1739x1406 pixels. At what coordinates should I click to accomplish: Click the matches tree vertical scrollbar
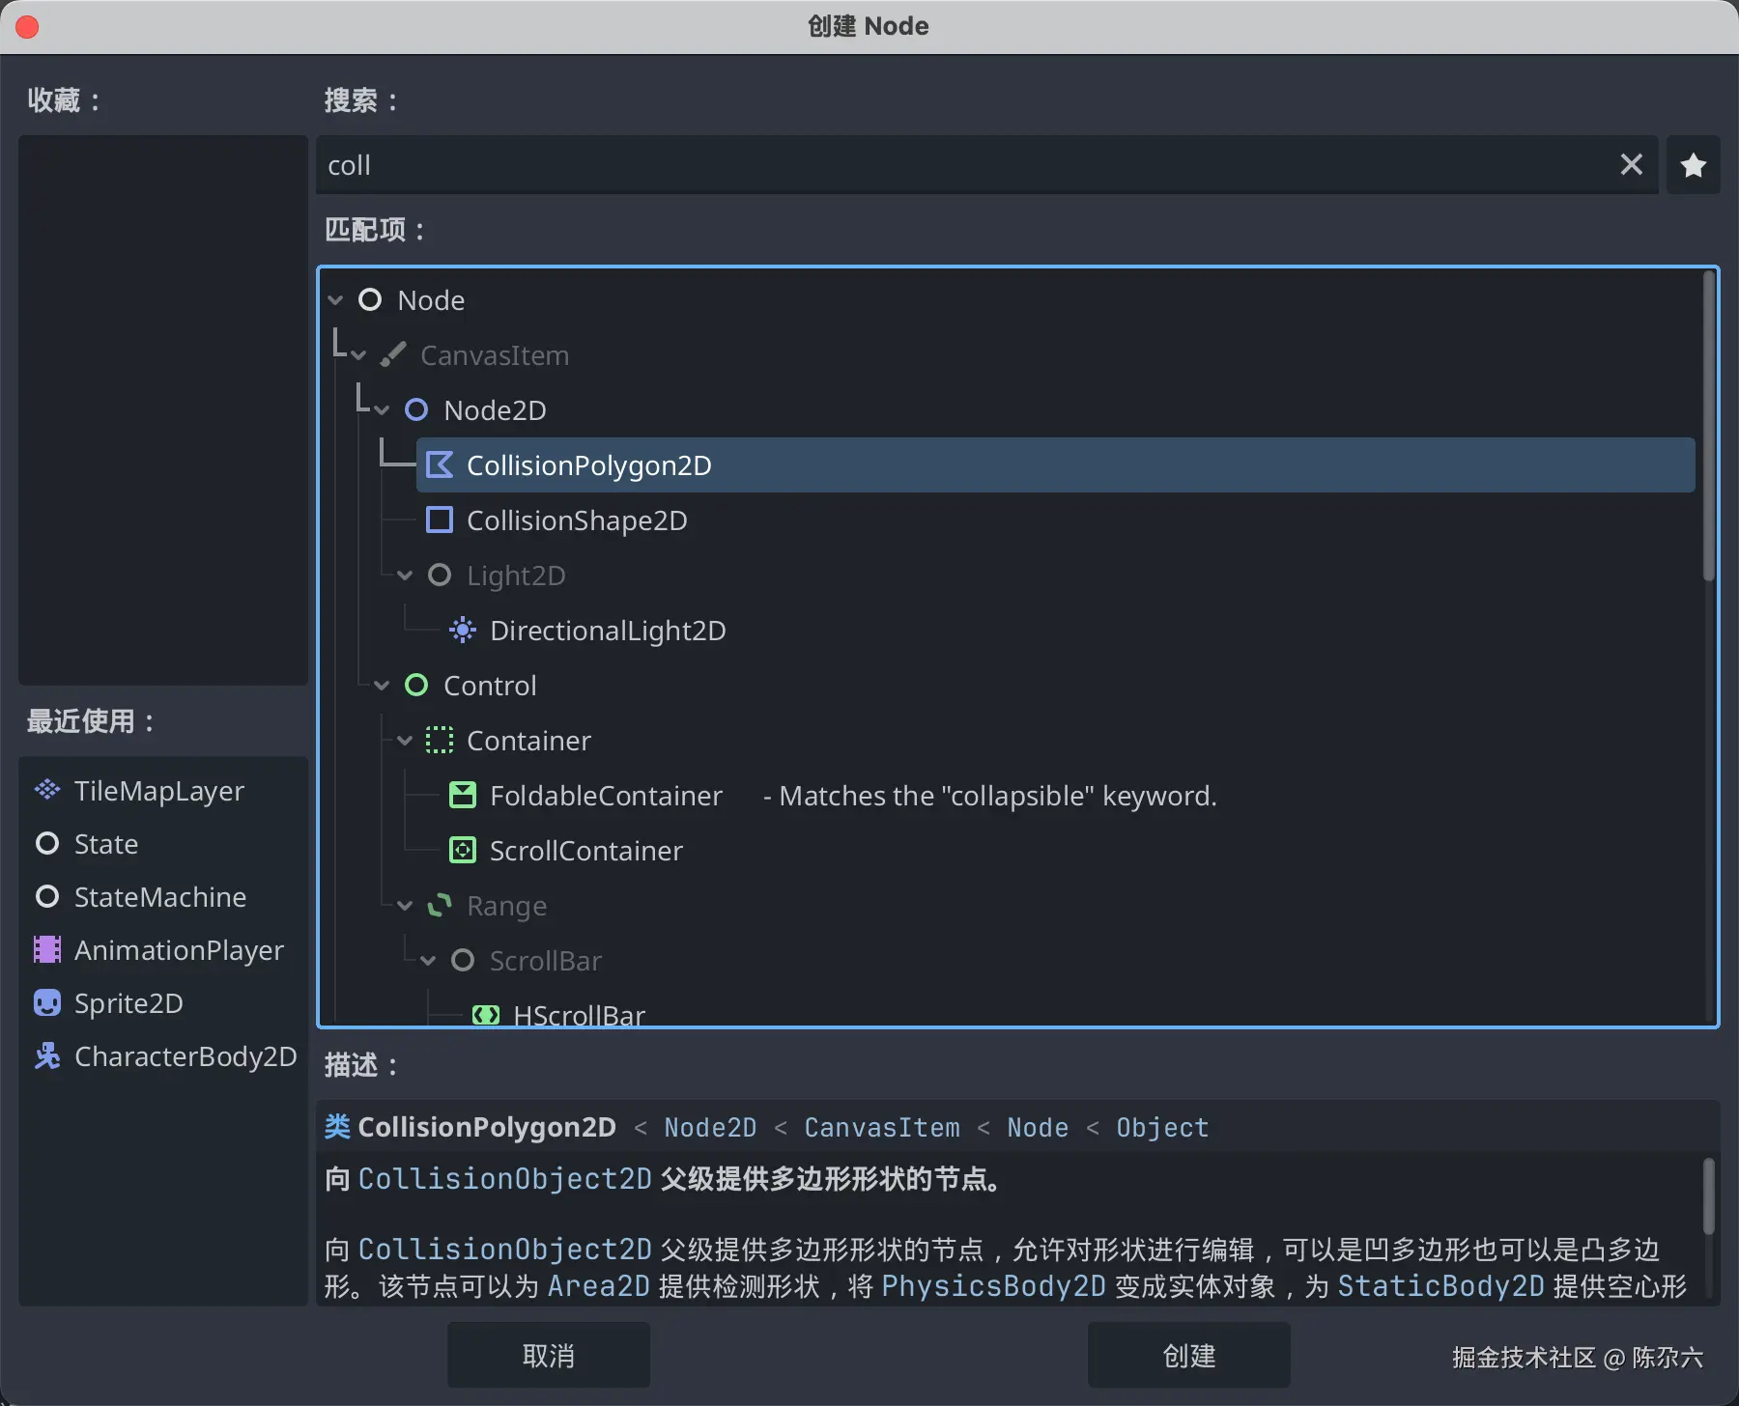point(1708,426)
